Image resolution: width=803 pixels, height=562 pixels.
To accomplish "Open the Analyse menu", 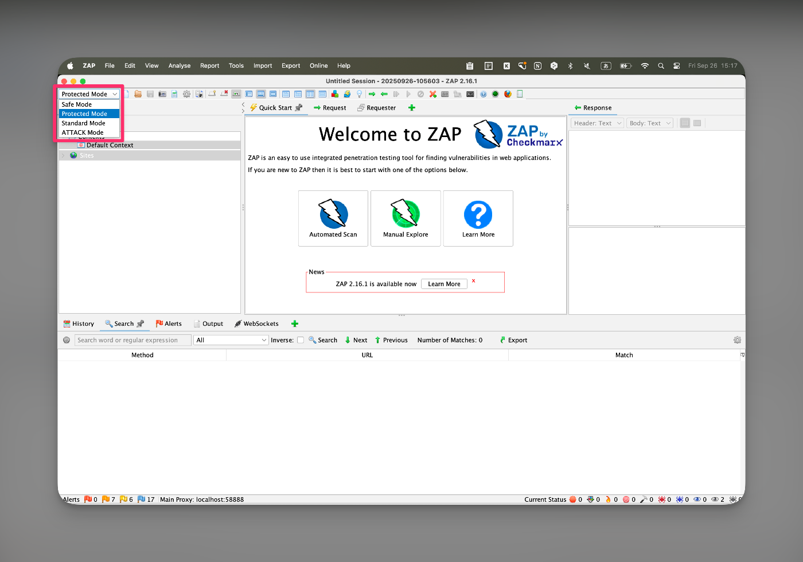I will (x=180, y=66).
